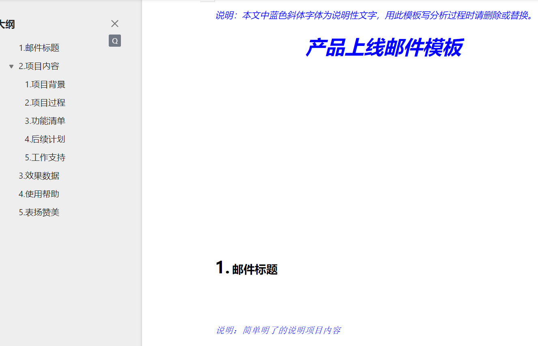Click the 产品上线邮件模板 document title
538x346 pixels.
point(383,48)
